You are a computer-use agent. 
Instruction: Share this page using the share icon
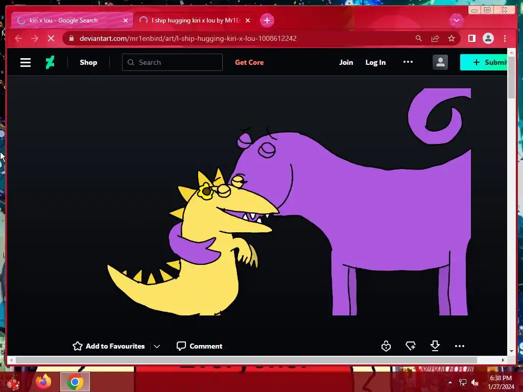click(435, 38)
